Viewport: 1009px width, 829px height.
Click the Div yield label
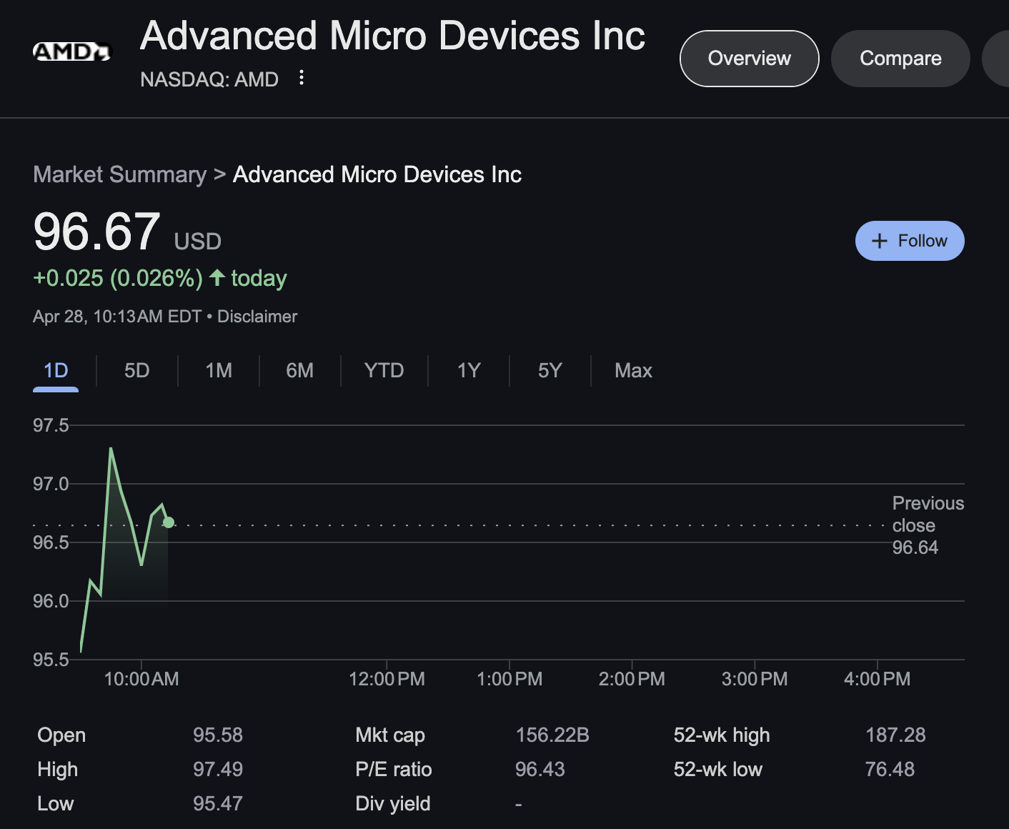tap(392, 803)
